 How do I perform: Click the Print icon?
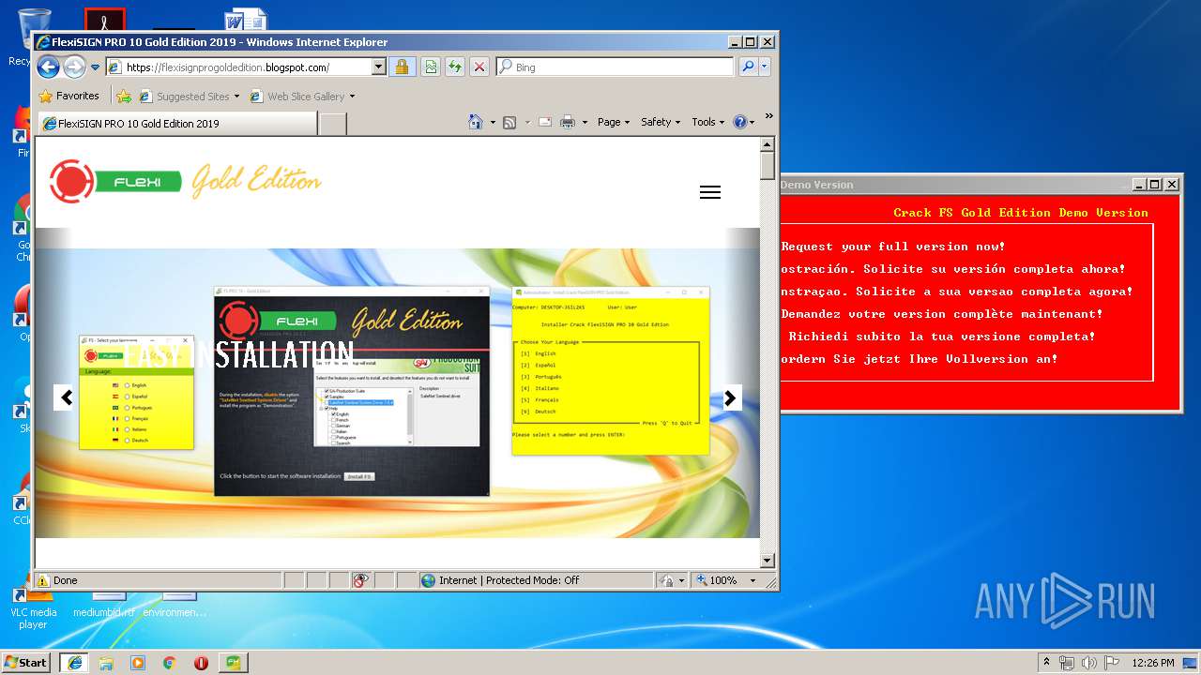point(567,123)
